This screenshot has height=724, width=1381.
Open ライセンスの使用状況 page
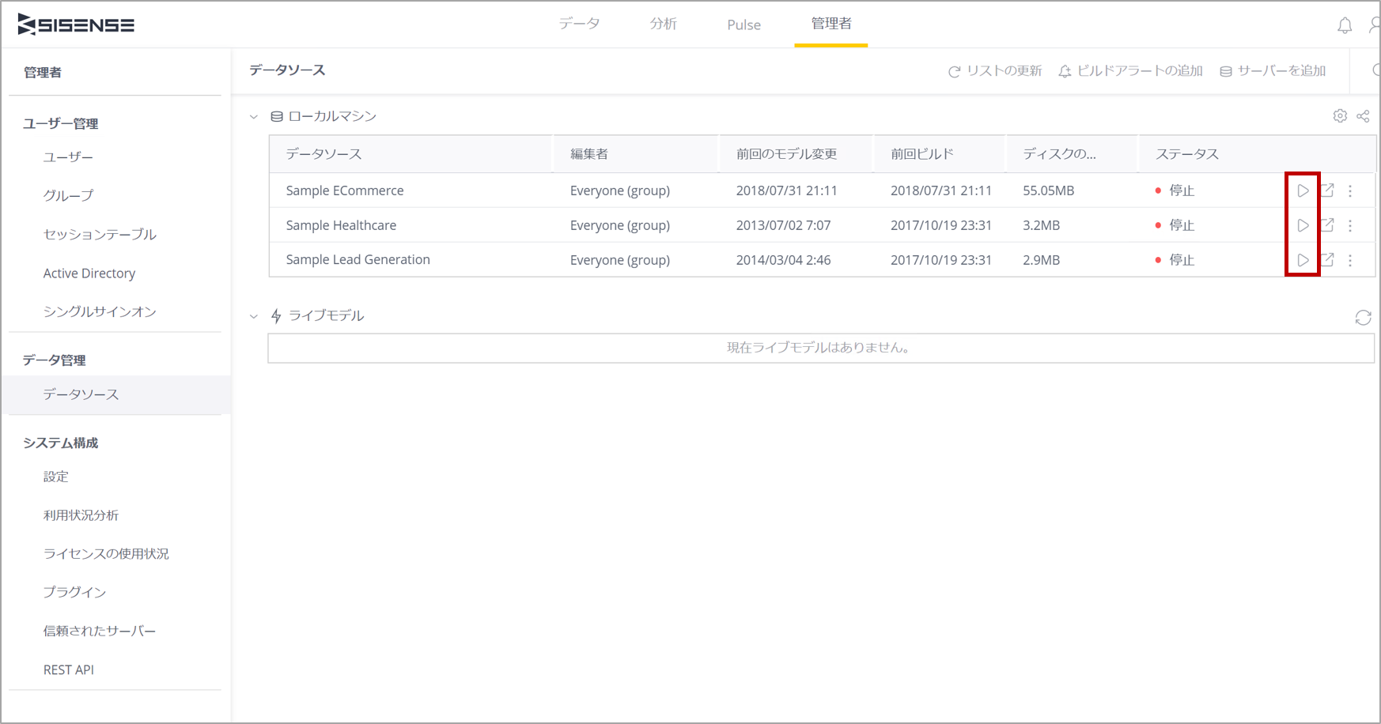[106, 553]
